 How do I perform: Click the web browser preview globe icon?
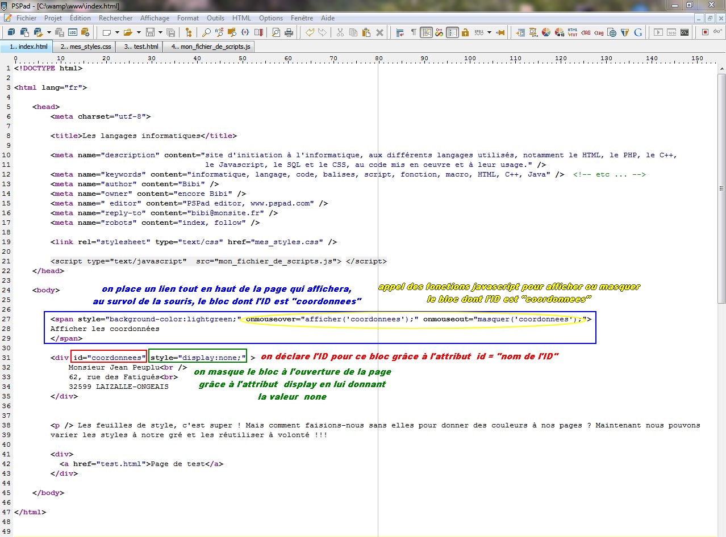[x=612, y=32]
